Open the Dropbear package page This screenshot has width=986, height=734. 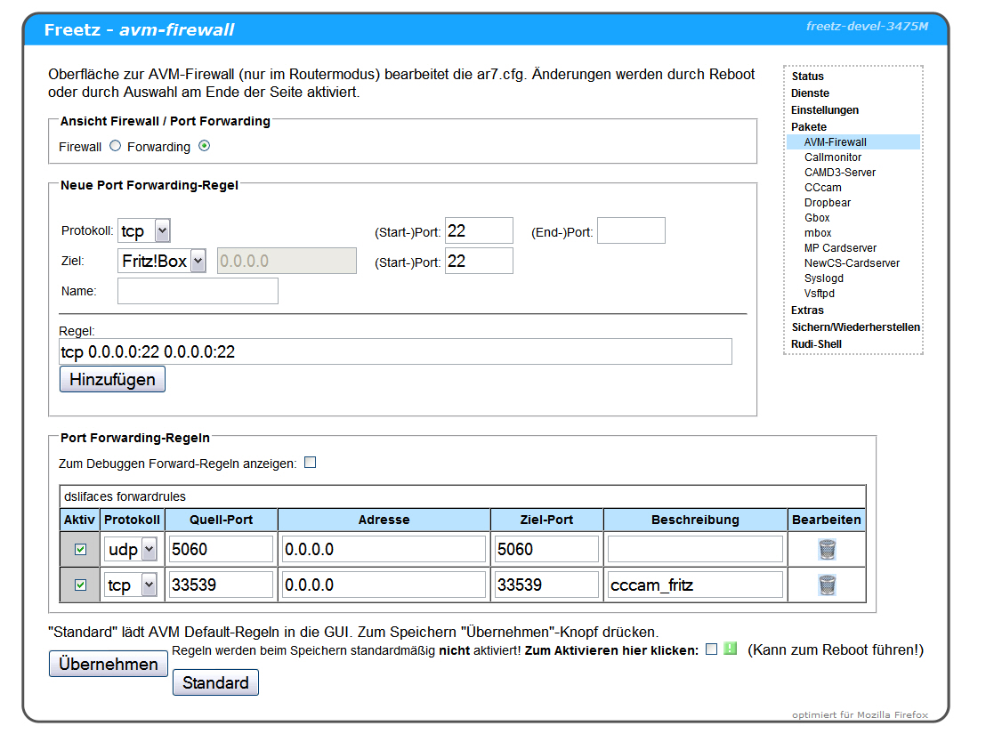click(827, 203)
